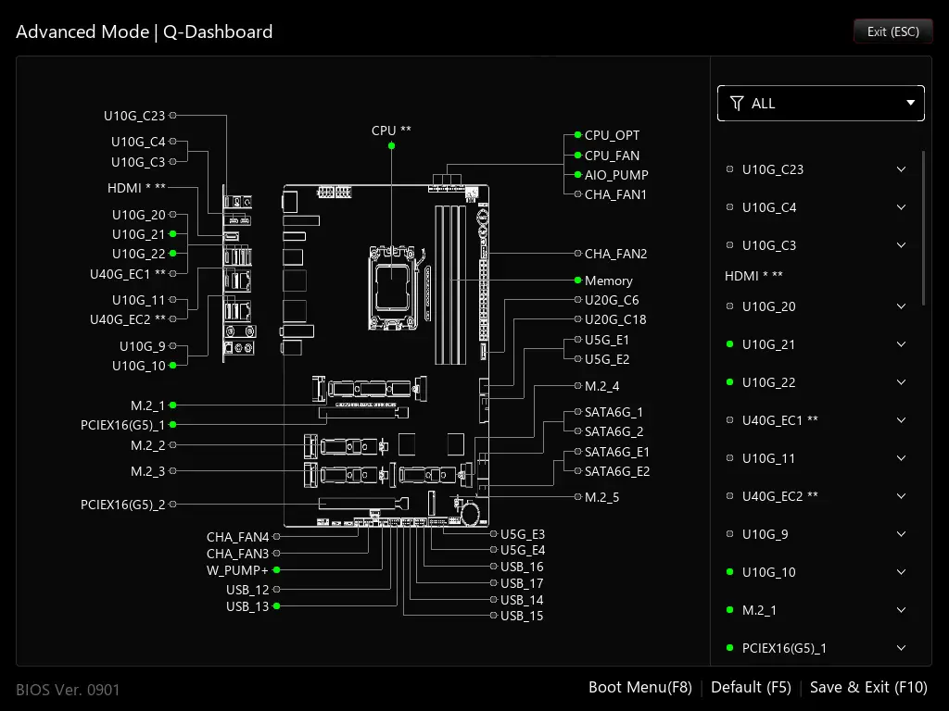The image size is (949, 711).
Task: Select M.2_2 slot label on diagram
Action: [x=147, y=445]
